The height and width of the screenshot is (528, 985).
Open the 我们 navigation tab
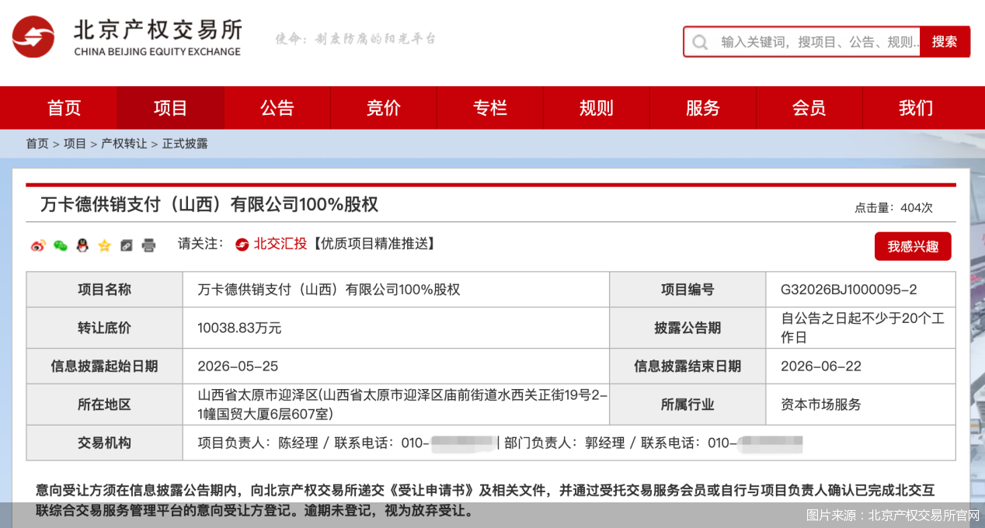tap(916, 108)
